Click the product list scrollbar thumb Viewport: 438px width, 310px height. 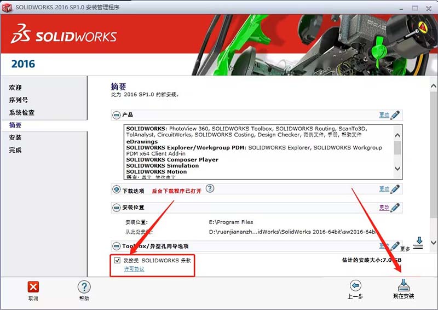[397, 148]
